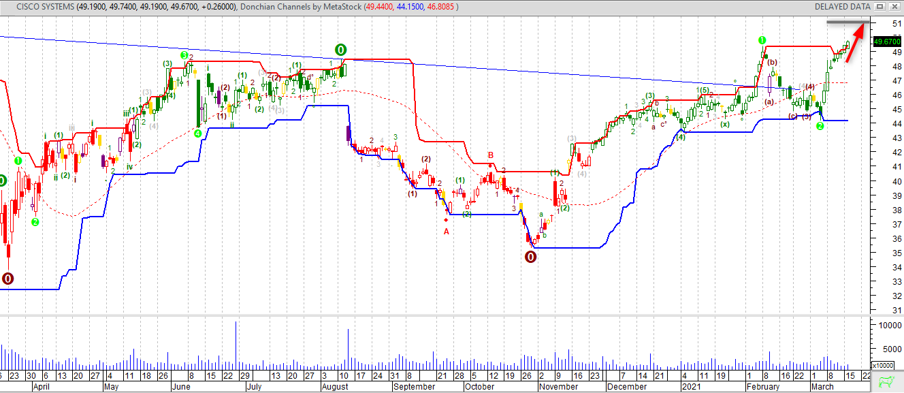Close the Cisco Systems chart window
The image size is (904, 393).
tap(893, 6)
